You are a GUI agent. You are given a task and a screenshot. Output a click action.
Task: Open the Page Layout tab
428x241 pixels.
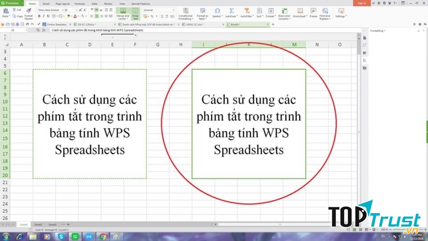coord(63,4)
